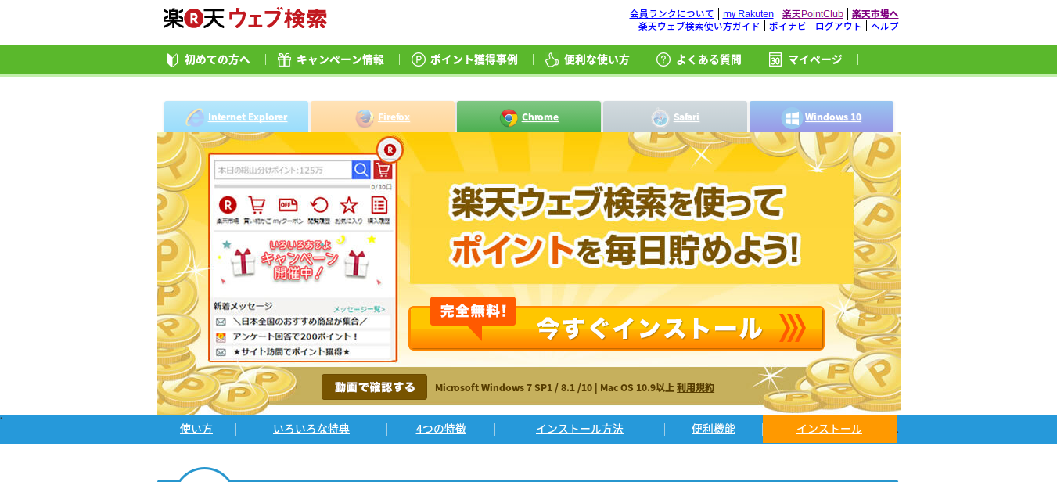The height and width of the screenshot is (482, 1057).
Task: Jump to the インストール方法 section
Action: 580,429
